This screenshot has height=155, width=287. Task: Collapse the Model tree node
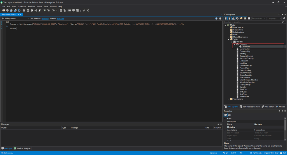[x=225, y=25]
